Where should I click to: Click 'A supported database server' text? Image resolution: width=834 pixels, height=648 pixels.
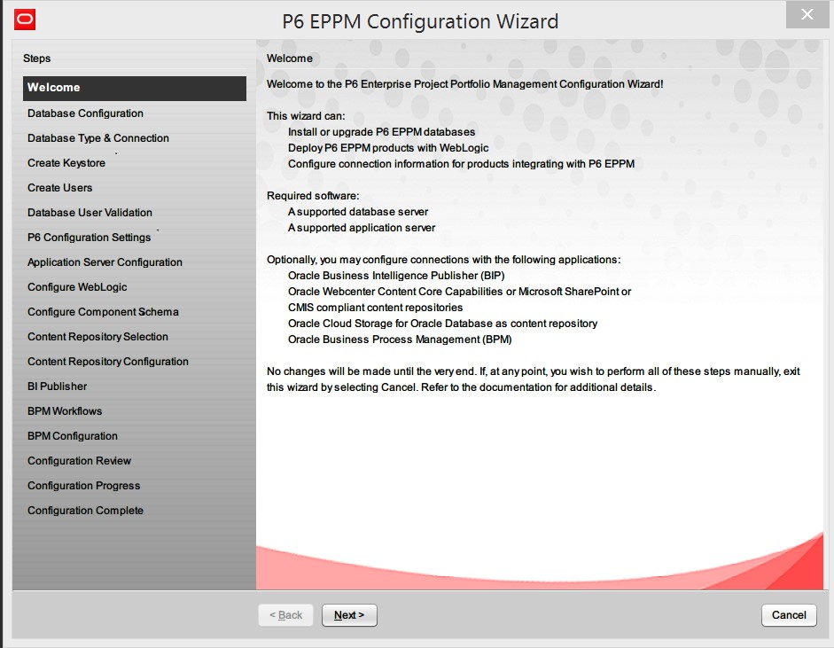coord(358,212)
